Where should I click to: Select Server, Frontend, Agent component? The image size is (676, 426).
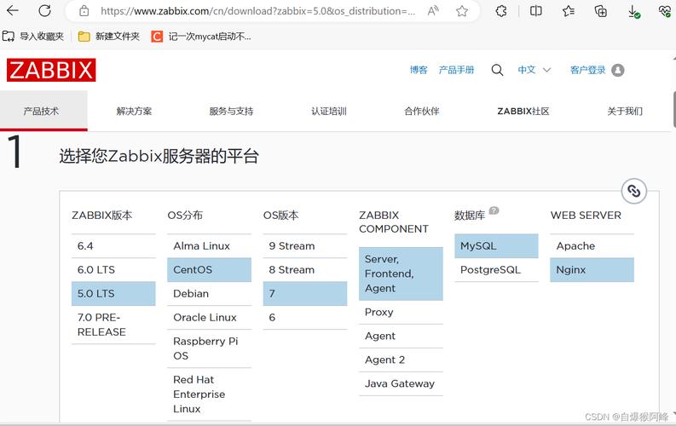click(401, 273)
